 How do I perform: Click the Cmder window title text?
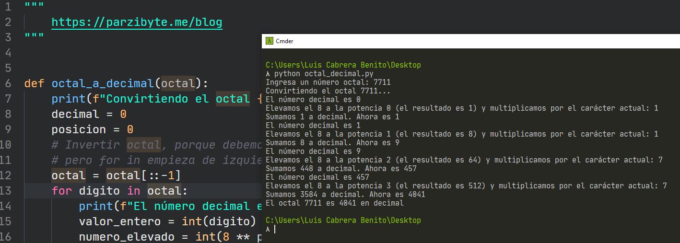click(x=284, y=41)
